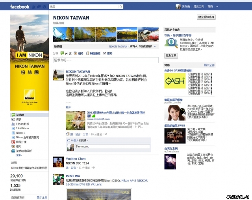Select the Wall speech bubble icon in sidebar
The image size is (252, 200).
click(x=13, y=115)
